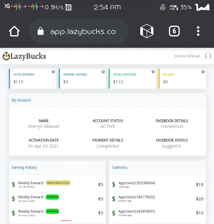Click dollar icon of Nov 18 Weekly Reward
Viewport: 214px width, 224px height.
(13, 213)
